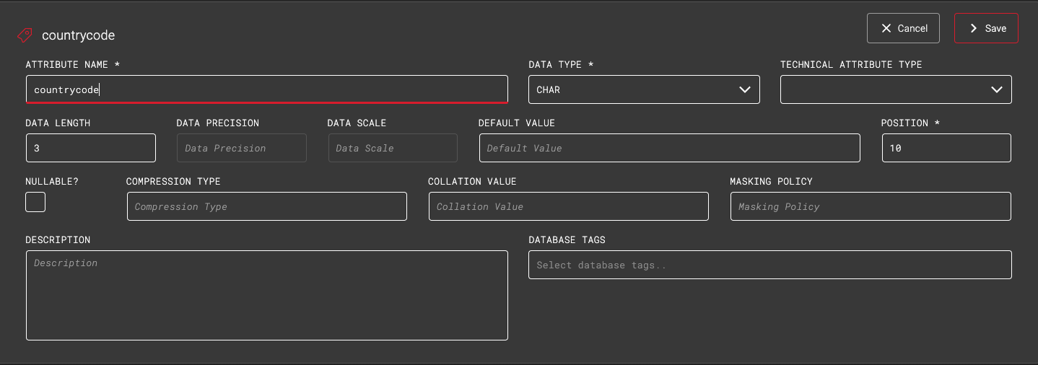The width and height of the screenshot is (1038, 365).
Task: Click the red tag icon beside countrycode title
Action: point(25,35)
